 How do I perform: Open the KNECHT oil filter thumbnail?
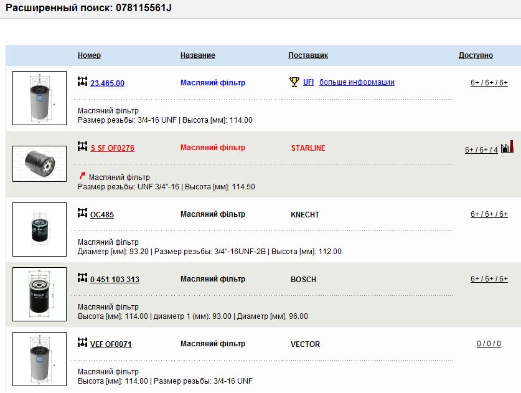tap(39, 230)
